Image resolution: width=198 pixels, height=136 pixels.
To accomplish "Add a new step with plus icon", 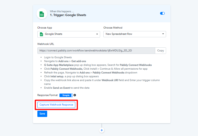I will tap(102, 130).
